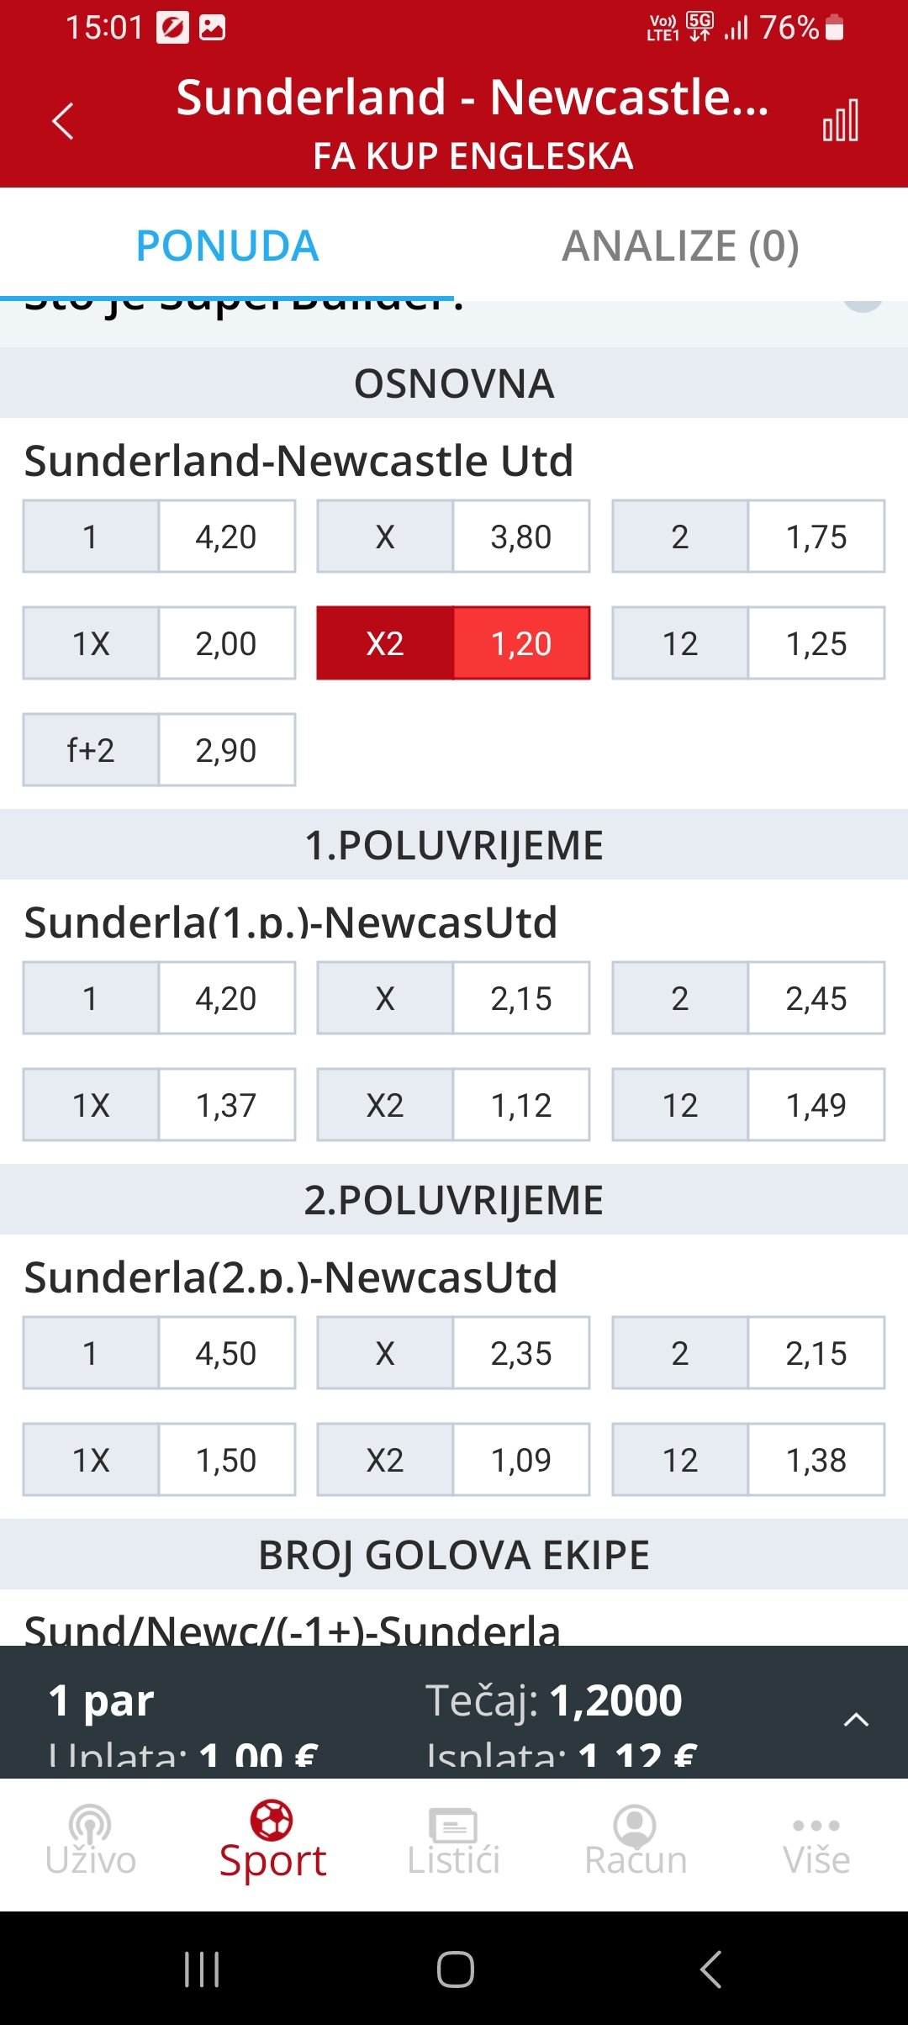Select the PONUDA tab
Screen dimensions: 908x2025
point(227,246)
